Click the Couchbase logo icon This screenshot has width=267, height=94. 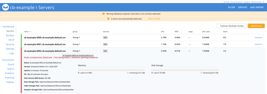coord(5,7)
